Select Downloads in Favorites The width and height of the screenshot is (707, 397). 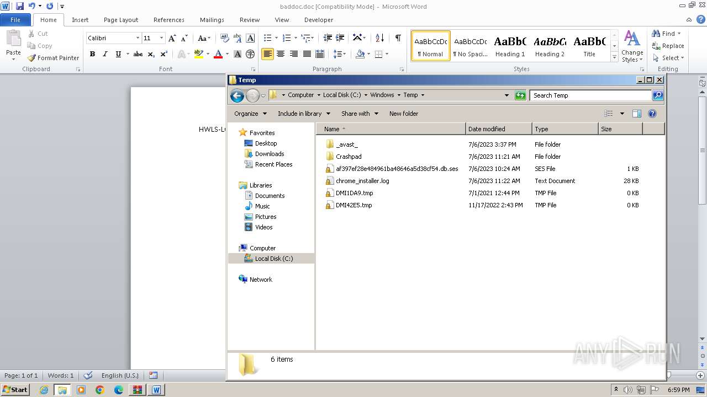[270, 154]
